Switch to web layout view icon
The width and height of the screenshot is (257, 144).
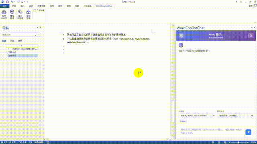(225, 142)
